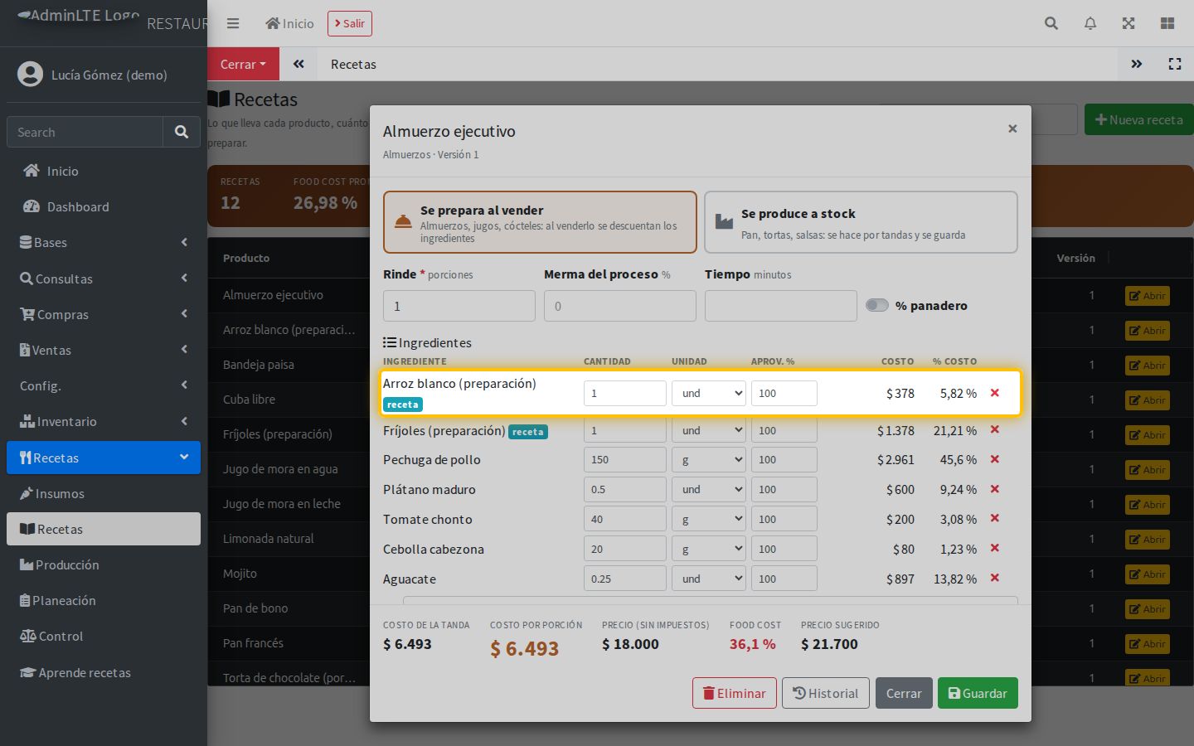Click the Merma del proceso field

(x=620, y=306)
